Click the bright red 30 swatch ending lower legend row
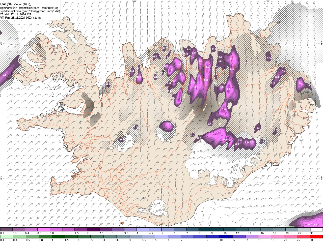 point(316,236)
